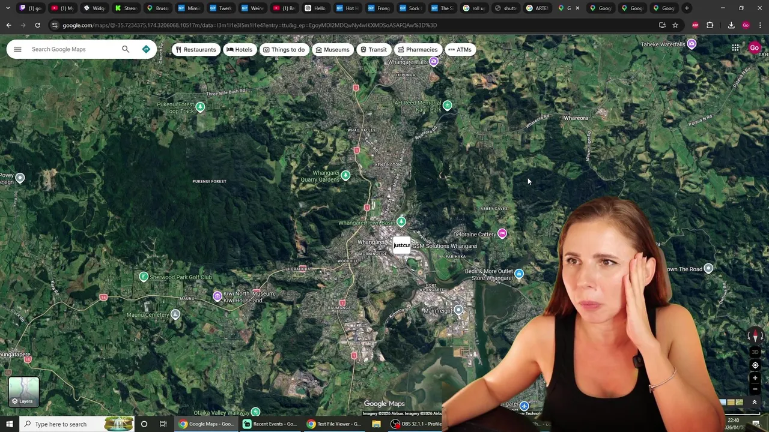Select the ATMs chip

click(x=460, y=50)
